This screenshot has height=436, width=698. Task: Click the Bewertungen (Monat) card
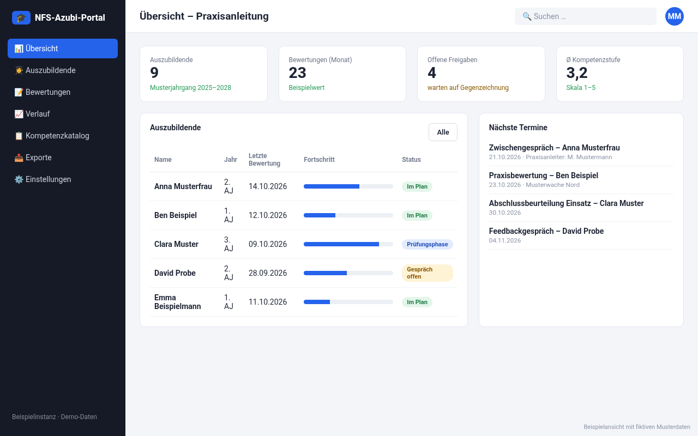tap(342, 74)
